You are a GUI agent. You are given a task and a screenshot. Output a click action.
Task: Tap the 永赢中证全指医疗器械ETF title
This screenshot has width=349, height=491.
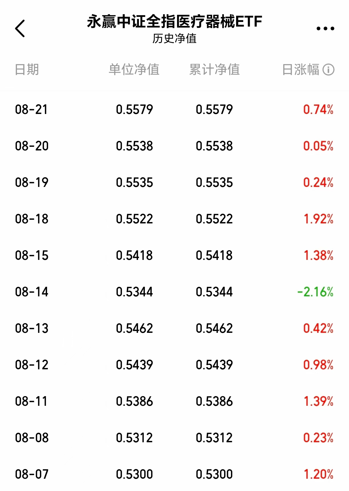click(x=174, y=22)
